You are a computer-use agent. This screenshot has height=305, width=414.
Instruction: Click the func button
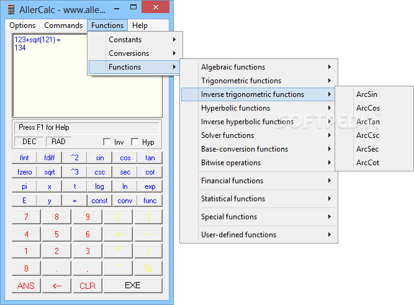(x=150, y=201)
